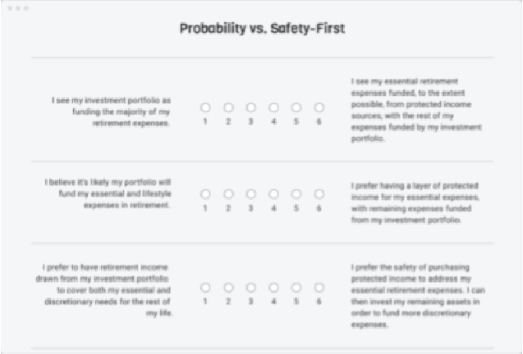
Task: Choose 6 for 'layer of protected income' preference
Action: coord(319,194)
